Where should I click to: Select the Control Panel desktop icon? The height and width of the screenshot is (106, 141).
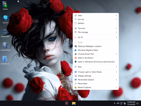point(5,47)
